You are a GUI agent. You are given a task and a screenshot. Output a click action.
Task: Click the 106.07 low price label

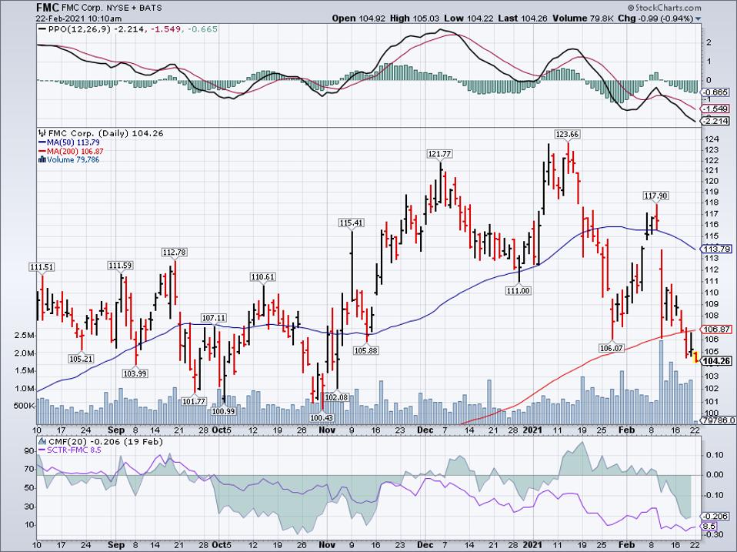pos(612,349)
